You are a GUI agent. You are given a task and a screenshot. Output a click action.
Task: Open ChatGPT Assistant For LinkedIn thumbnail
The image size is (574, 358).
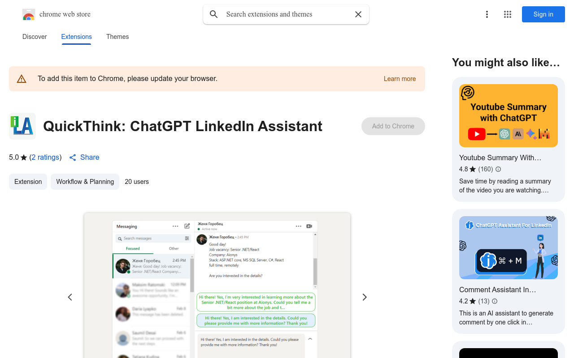coord(509,248)
